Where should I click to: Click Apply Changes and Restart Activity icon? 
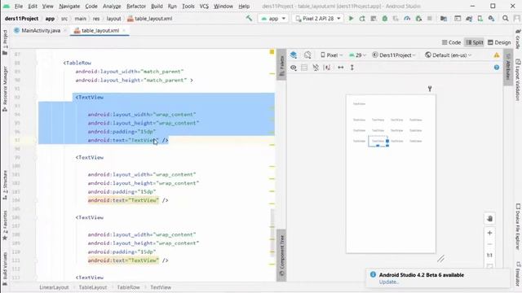click(x=362, y=19)
